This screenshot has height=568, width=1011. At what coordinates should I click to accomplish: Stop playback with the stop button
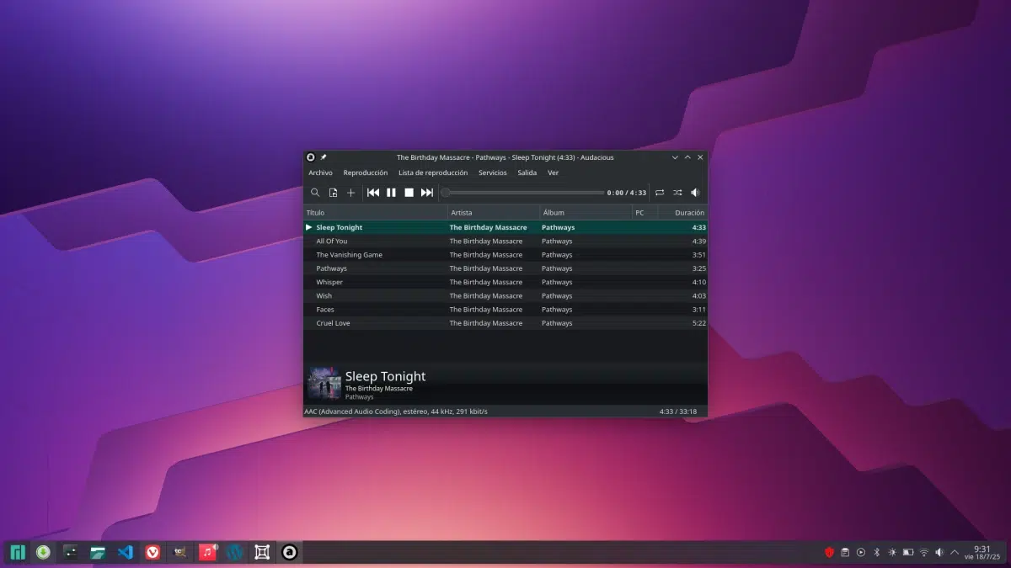coord(409,193)
